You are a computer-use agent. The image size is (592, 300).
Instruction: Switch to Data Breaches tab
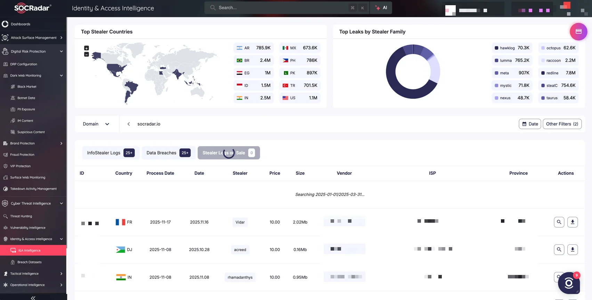[x=168, y=153]
